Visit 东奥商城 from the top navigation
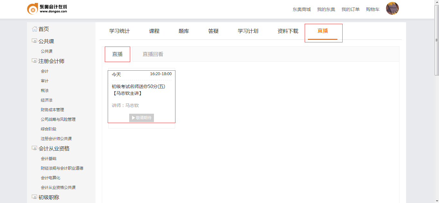 click(302, 9)
